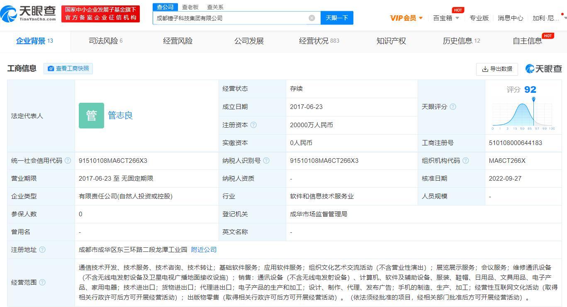Open the 经营风险 tab
This screenshot has height=307, width=567.
tap(178, 41)
